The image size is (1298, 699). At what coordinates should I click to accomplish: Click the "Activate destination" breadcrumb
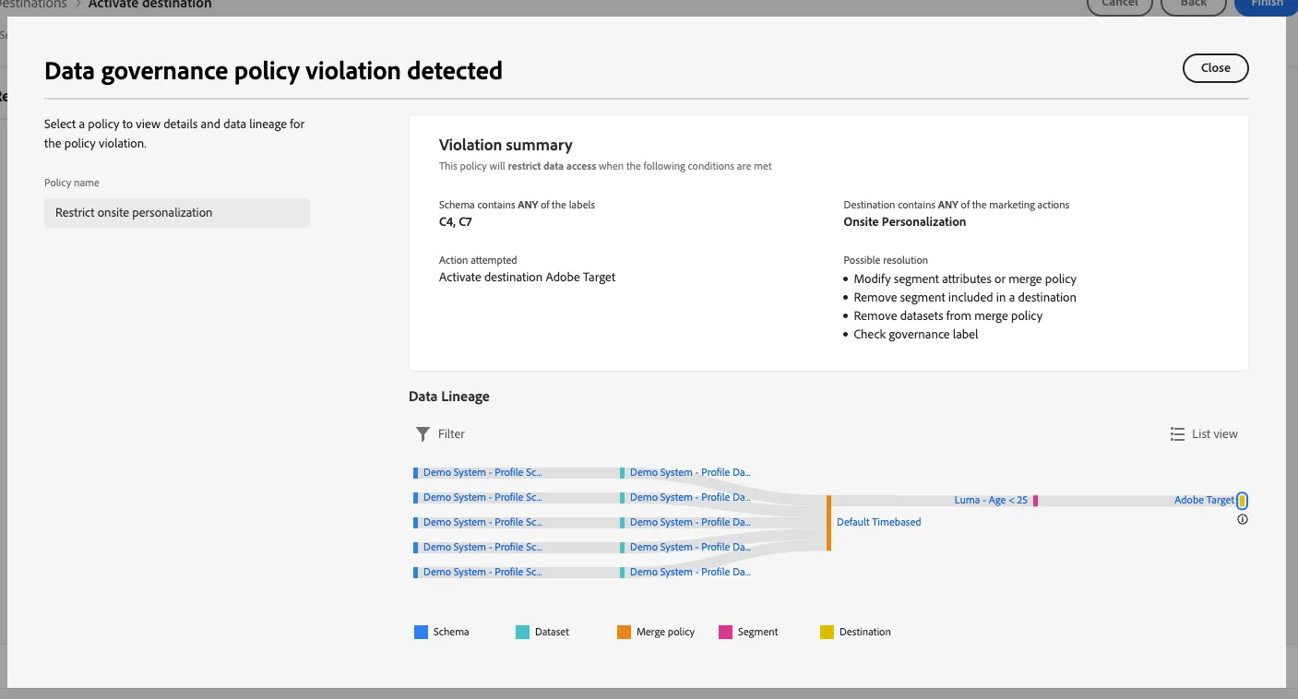click(x=150, y=5)
